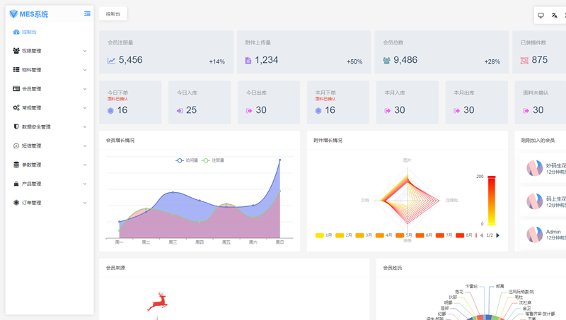Image resolution: width=566 pixels, height=320 pixels.
Task: Click the 常规管理 gears icon
Action: tap(16, 108)
